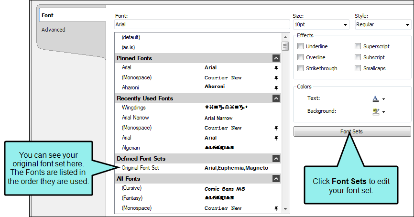Toggle the Superscript effect

[358, 46]
